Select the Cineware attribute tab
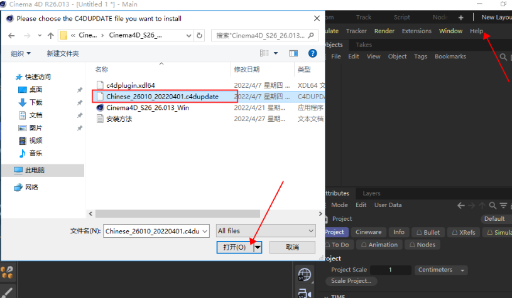This screenshot has height=298, width=512. (368, 232)
